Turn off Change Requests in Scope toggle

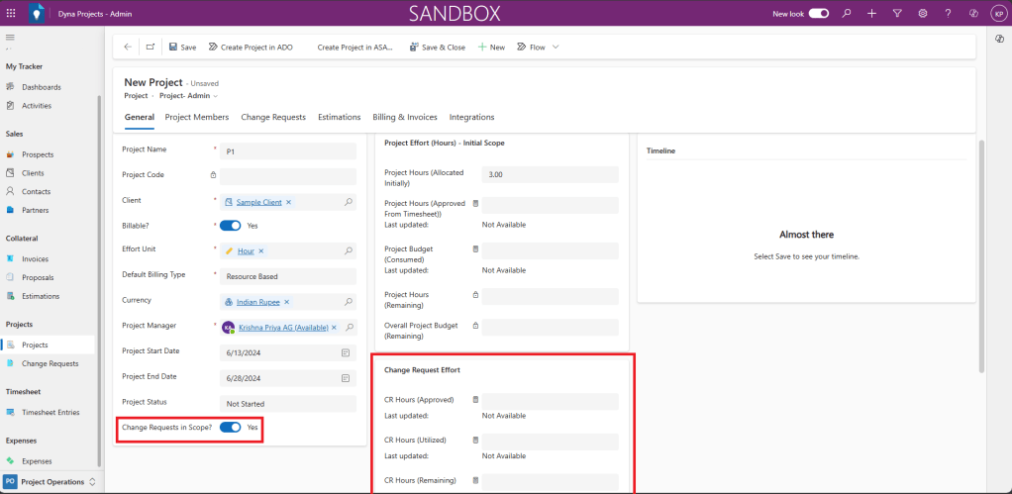[x=230, y=428]
